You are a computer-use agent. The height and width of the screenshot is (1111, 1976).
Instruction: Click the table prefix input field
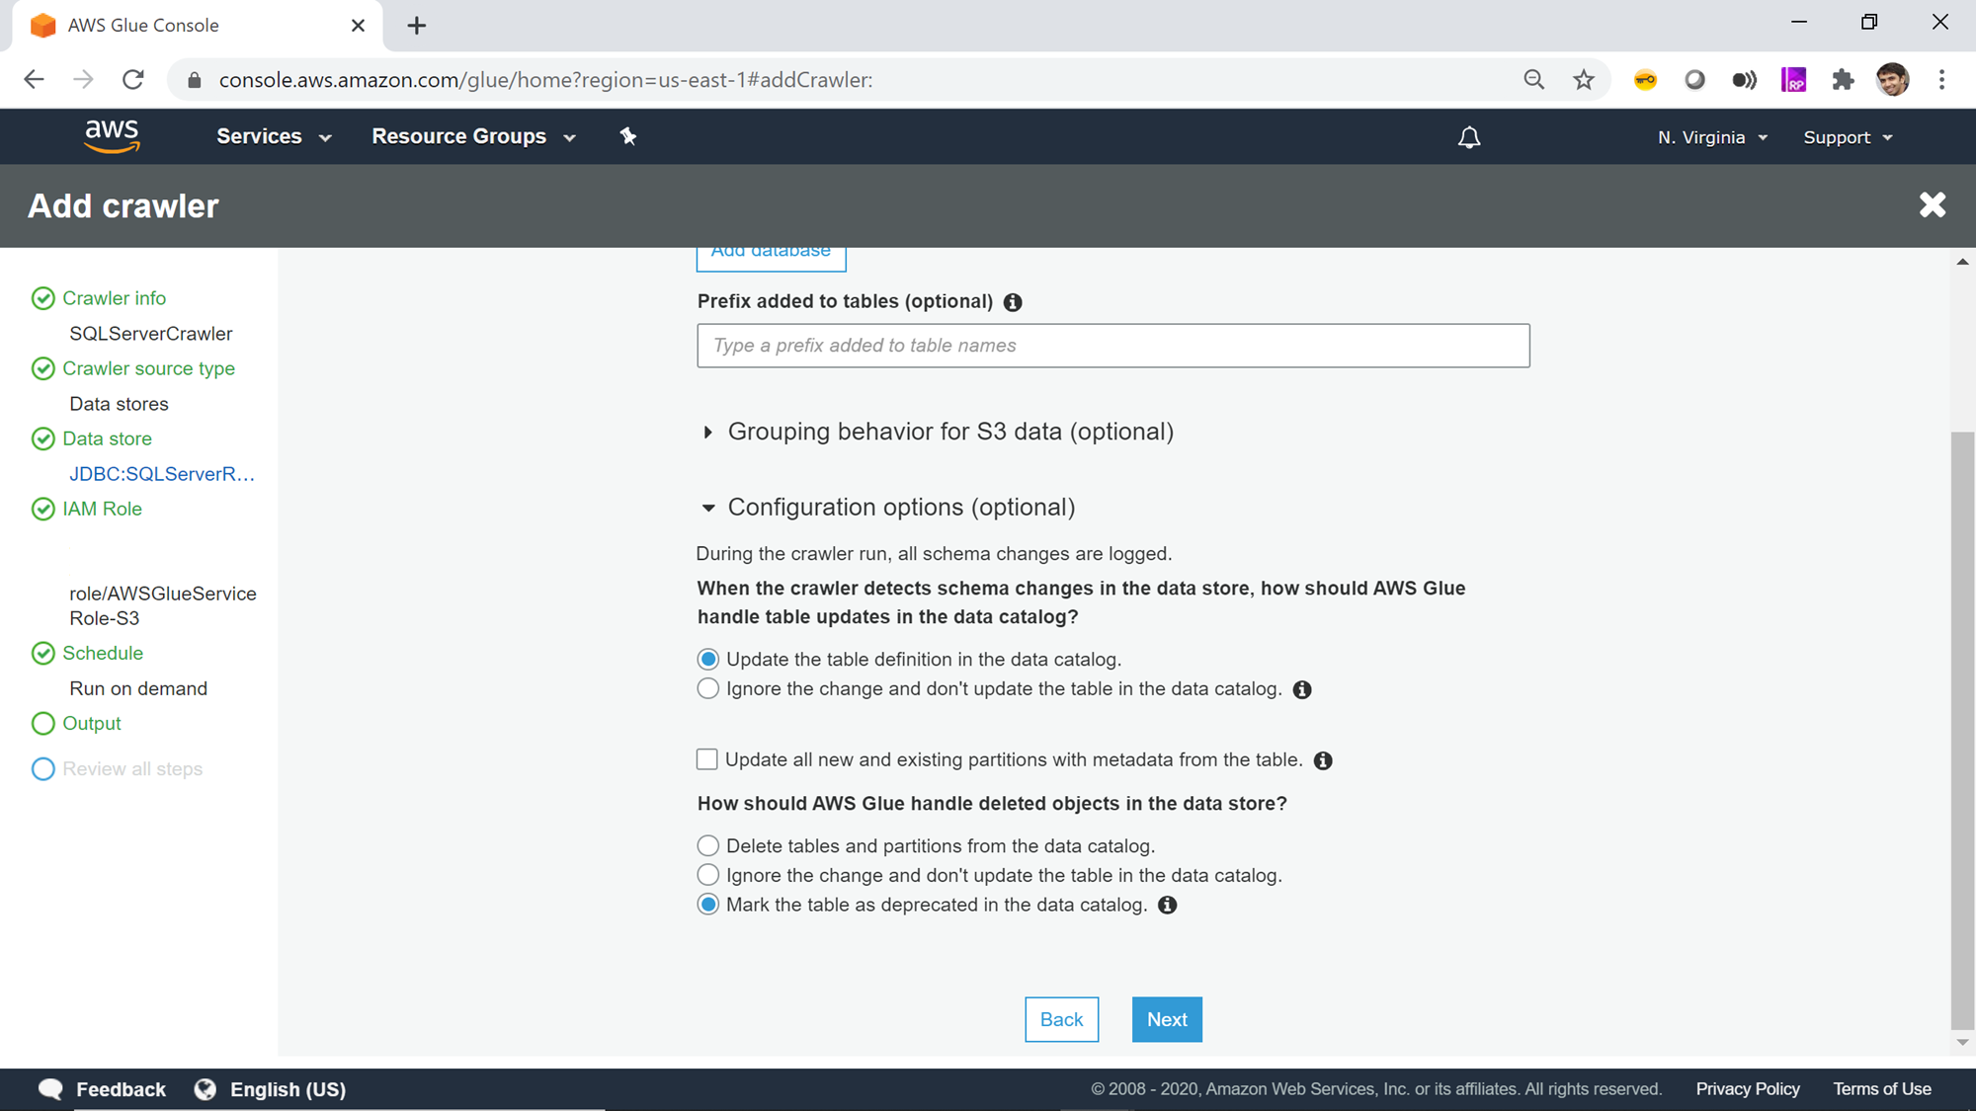[1112, 346]
